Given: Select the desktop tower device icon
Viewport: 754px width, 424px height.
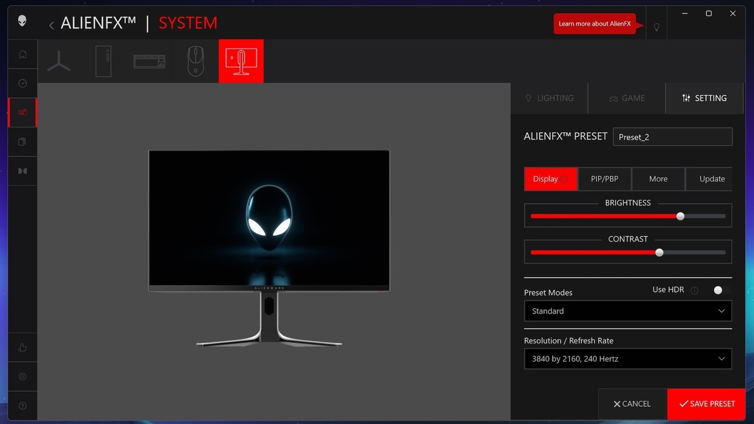Looking at the screenshot, I should pos(103,61).
